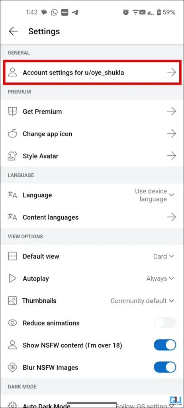This screenshot has width=184, height=408.
Task: Select the Get Premium option
Action: point(92,112)
